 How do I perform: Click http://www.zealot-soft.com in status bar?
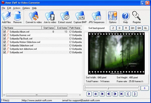click(x=37, y=100)
